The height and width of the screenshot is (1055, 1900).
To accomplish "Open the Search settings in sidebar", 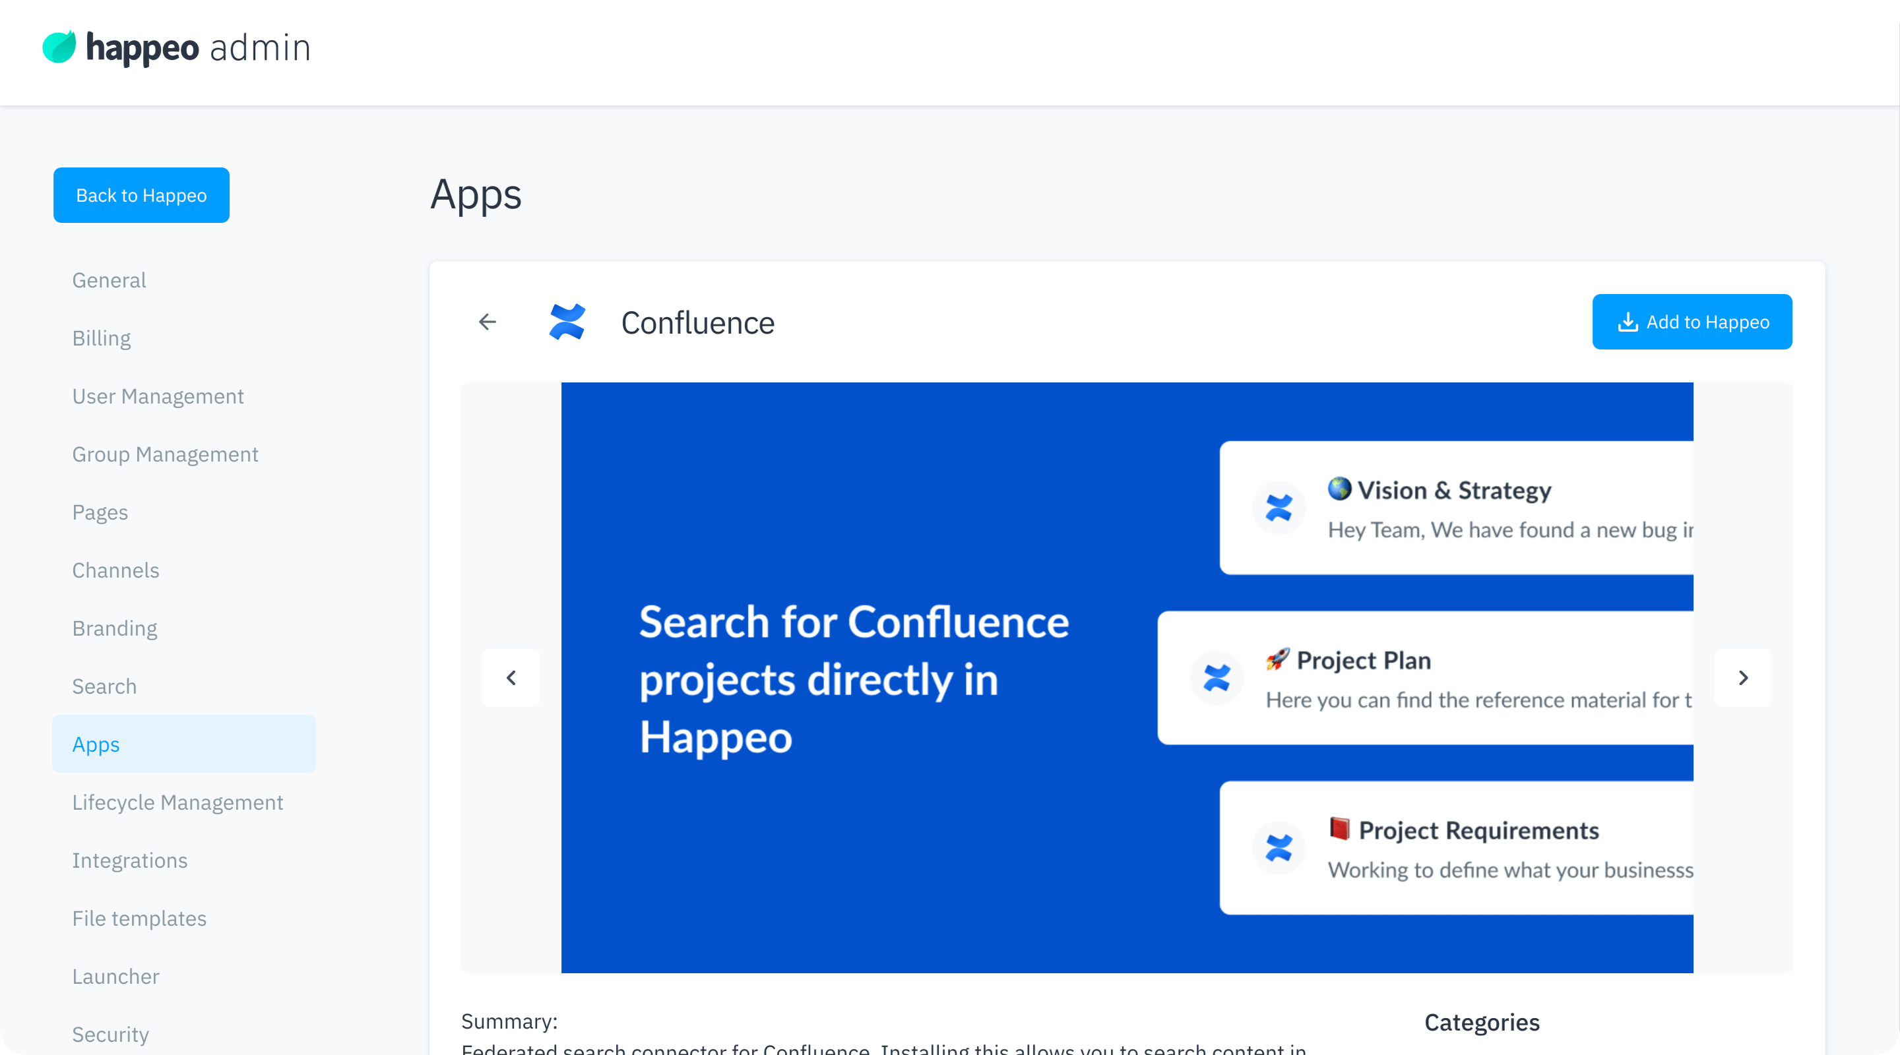I will [x=104, y=686].
